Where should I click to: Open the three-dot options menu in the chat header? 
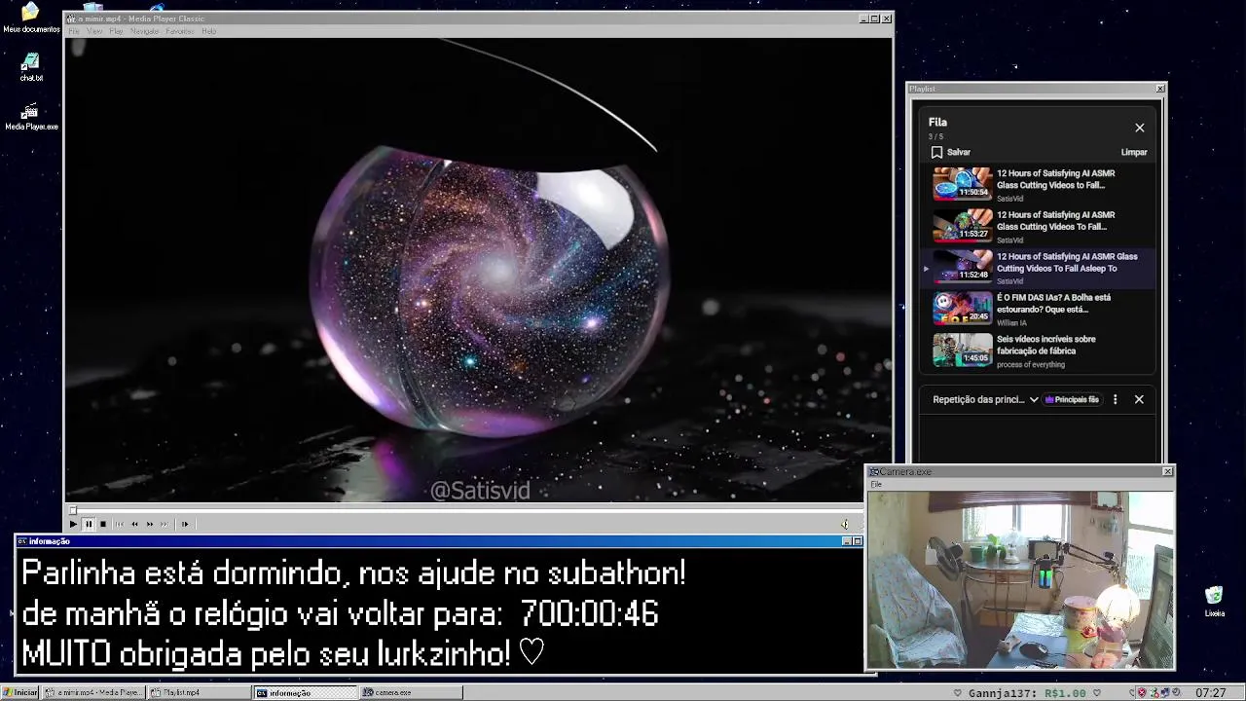point(1116,399)
